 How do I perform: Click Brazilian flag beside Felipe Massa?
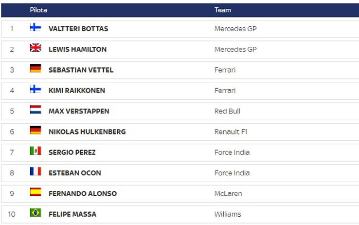tap(36, 213)
